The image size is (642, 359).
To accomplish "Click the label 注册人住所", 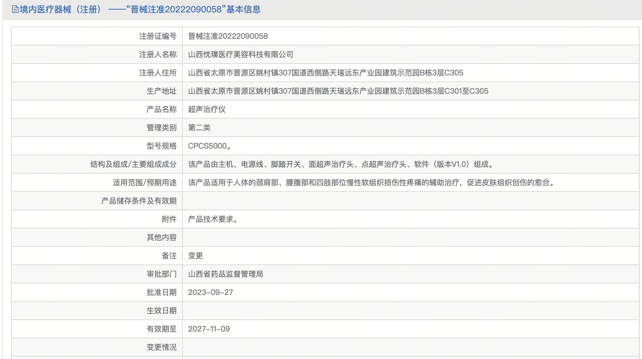I will pyautogui.click(x=158, y=73).
